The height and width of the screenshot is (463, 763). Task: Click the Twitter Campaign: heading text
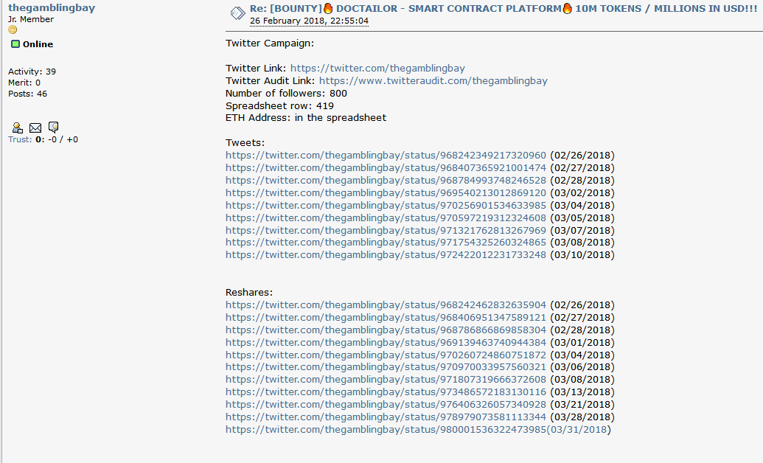pos(270,43)
